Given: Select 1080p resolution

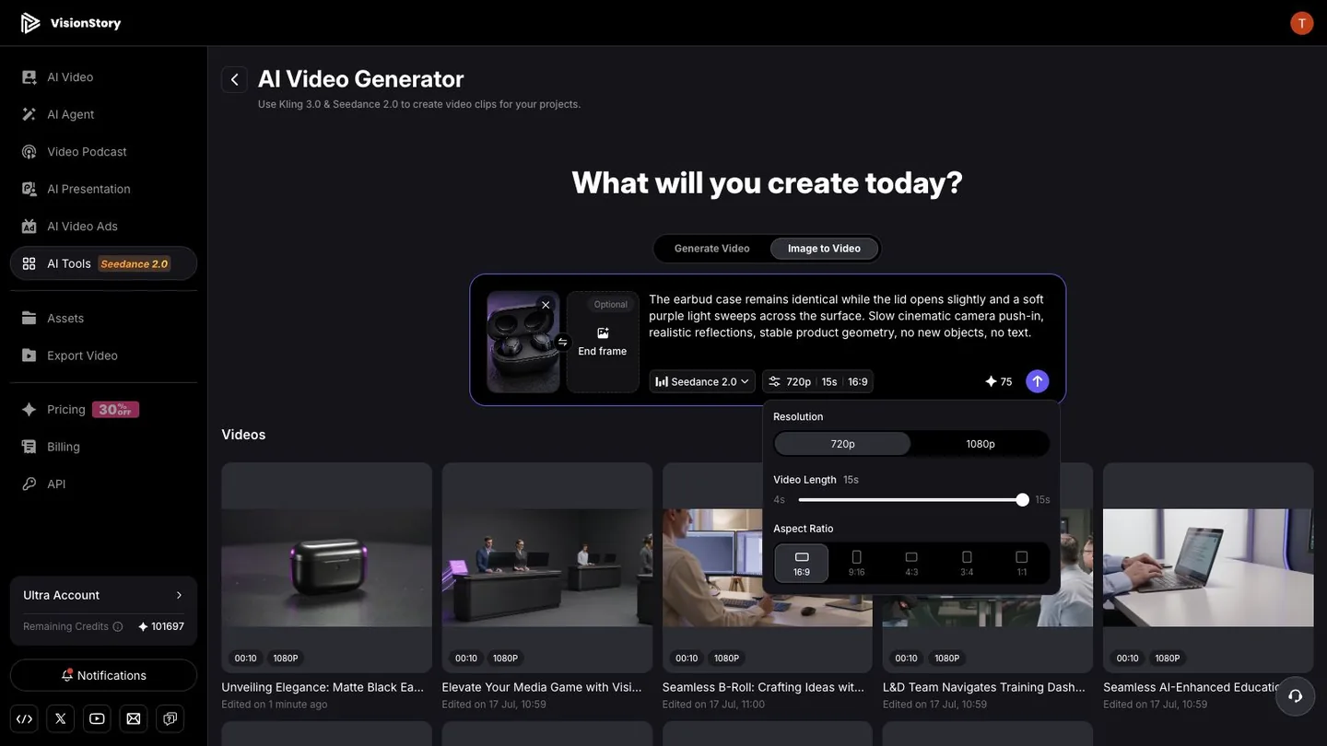Looking at the screenshot, I should [981, 444].
